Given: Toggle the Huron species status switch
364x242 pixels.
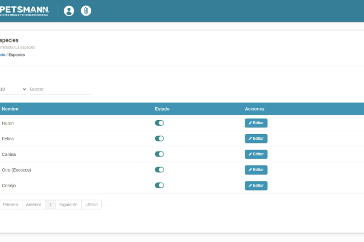Looking at the screenshot, I should tap(159, 123).
